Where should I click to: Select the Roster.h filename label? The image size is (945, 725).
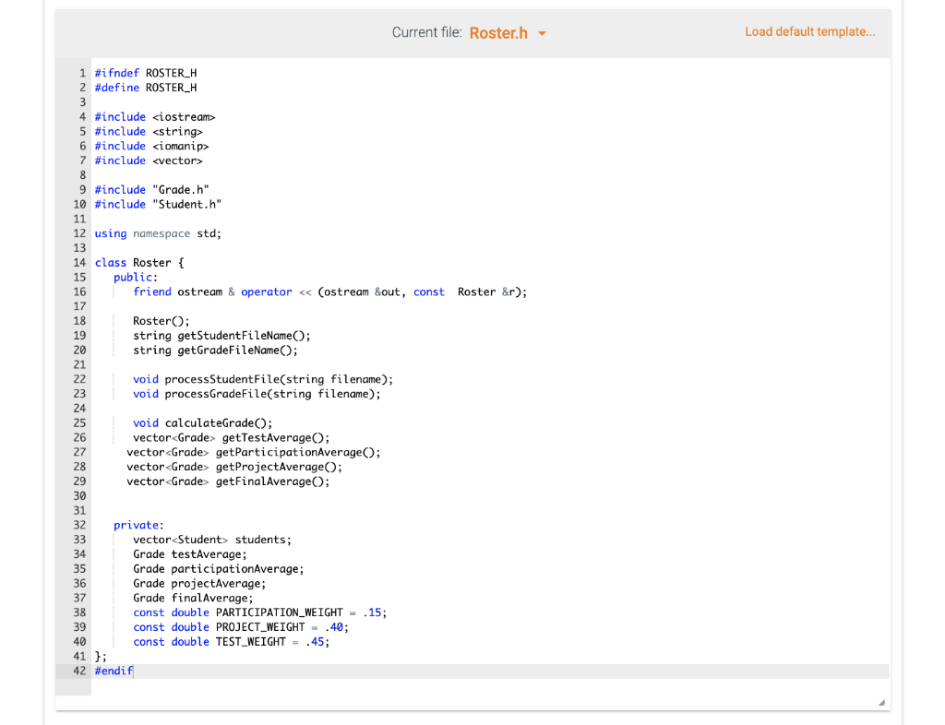[x=496, y=32]
